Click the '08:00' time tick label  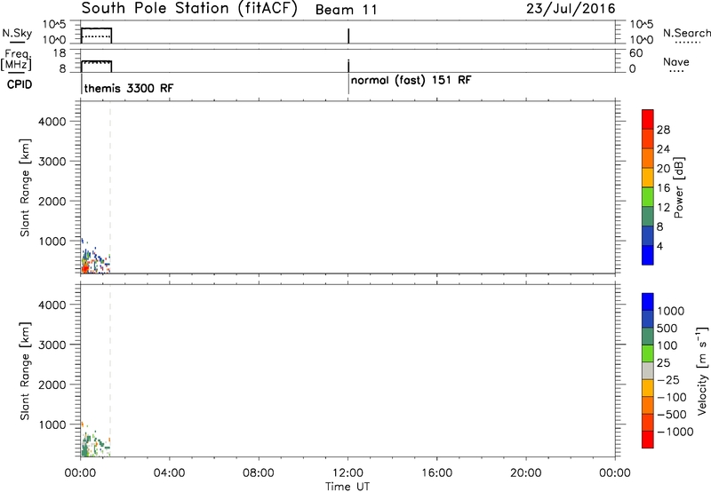(258, 473)
